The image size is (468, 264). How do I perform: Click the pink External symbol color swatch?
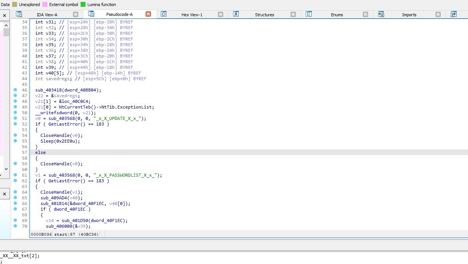pyautogui.click(x=45, y=5)
